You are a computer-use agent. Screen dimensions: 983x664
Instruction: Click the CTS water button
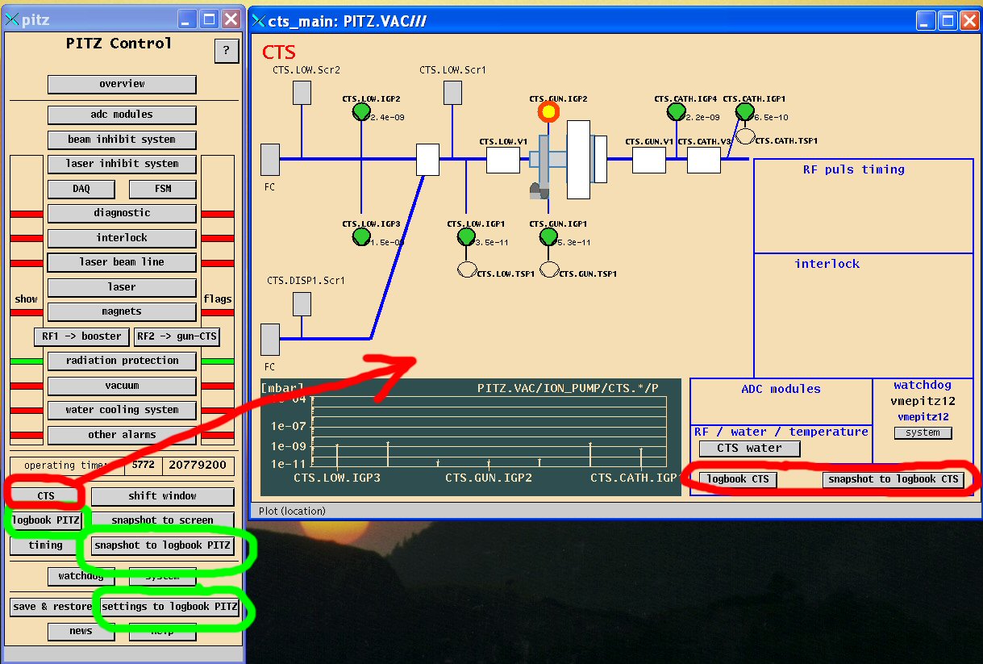pyautogui.click(x=749, y=449)
